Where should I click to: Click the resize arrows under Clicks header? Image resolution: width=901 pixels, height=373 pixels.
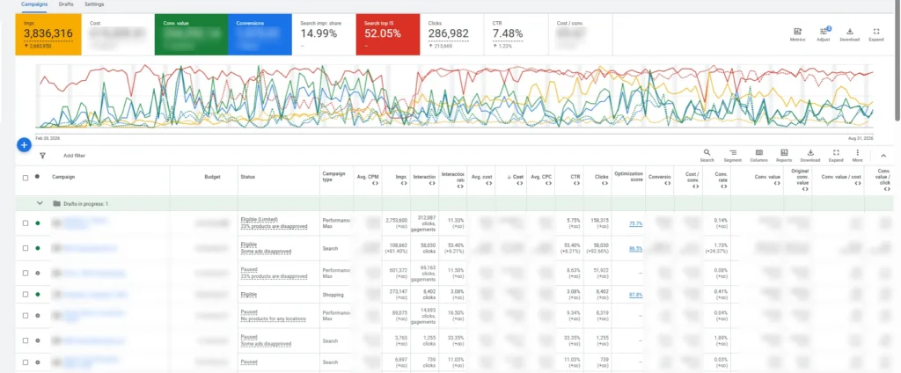click(605, 183)
